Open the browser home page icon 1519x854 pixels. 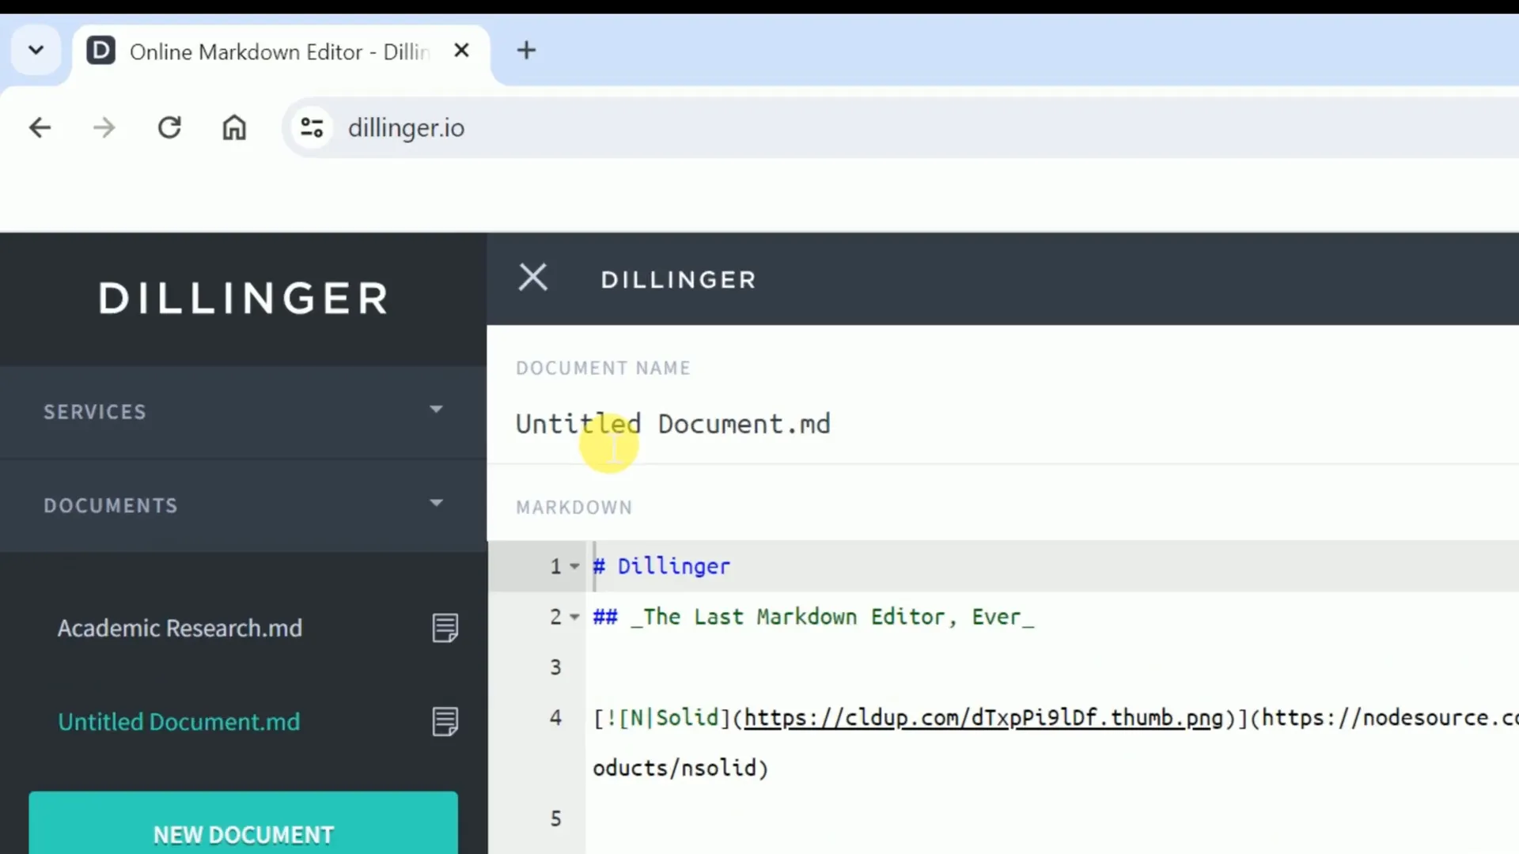click(234, 127)
